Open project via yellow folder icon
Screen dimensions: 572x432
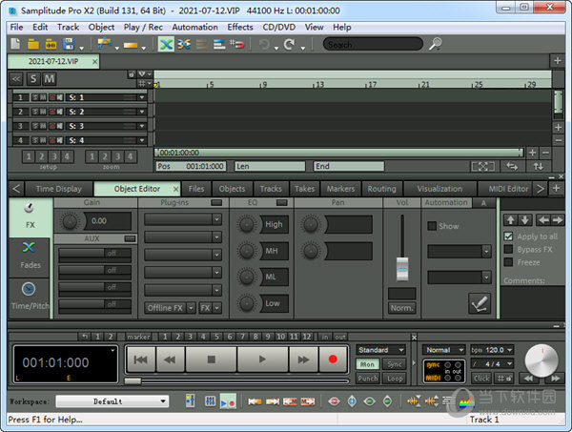(33, 44)
